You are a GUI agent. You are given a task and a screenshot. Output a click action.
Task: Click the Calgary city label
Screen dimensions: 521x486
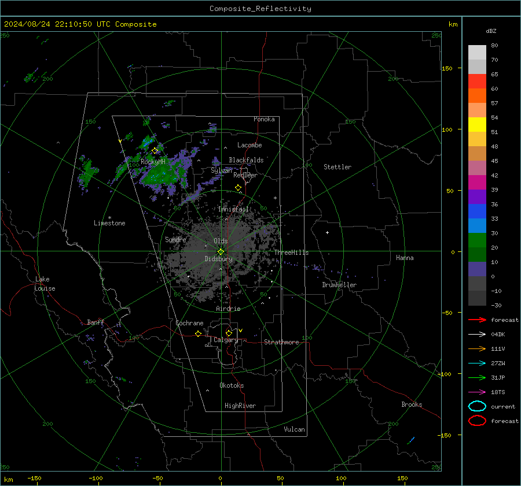click(226, 340)
